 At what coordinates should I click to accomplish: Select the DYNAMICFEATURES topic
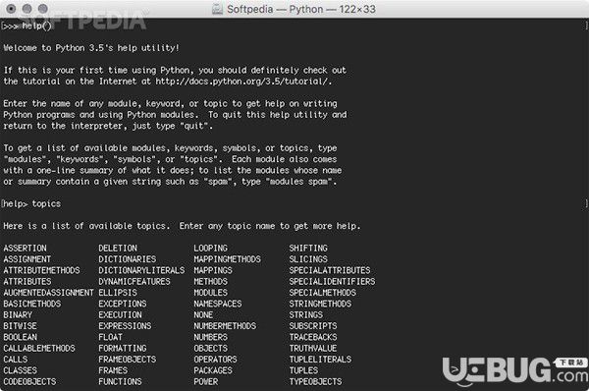pyautogui.click(x=134, y=282)
